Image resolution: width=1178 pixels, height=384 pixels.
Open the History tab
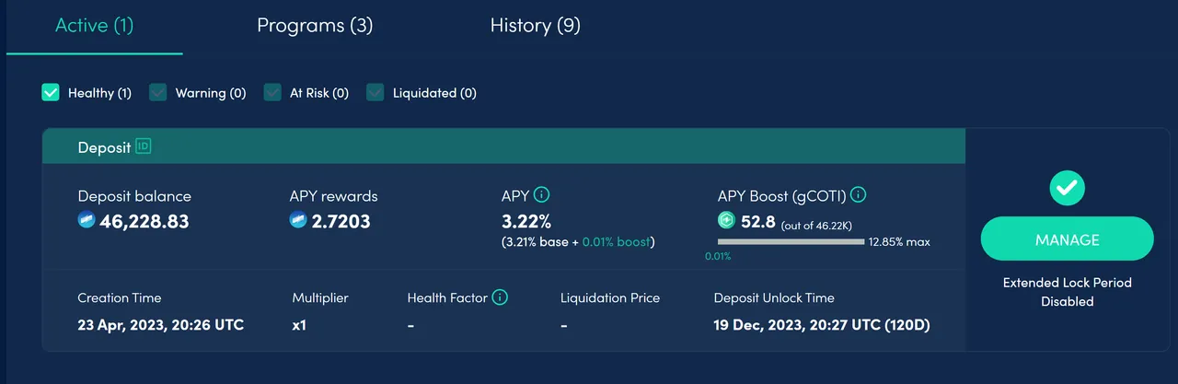point(535,26)
